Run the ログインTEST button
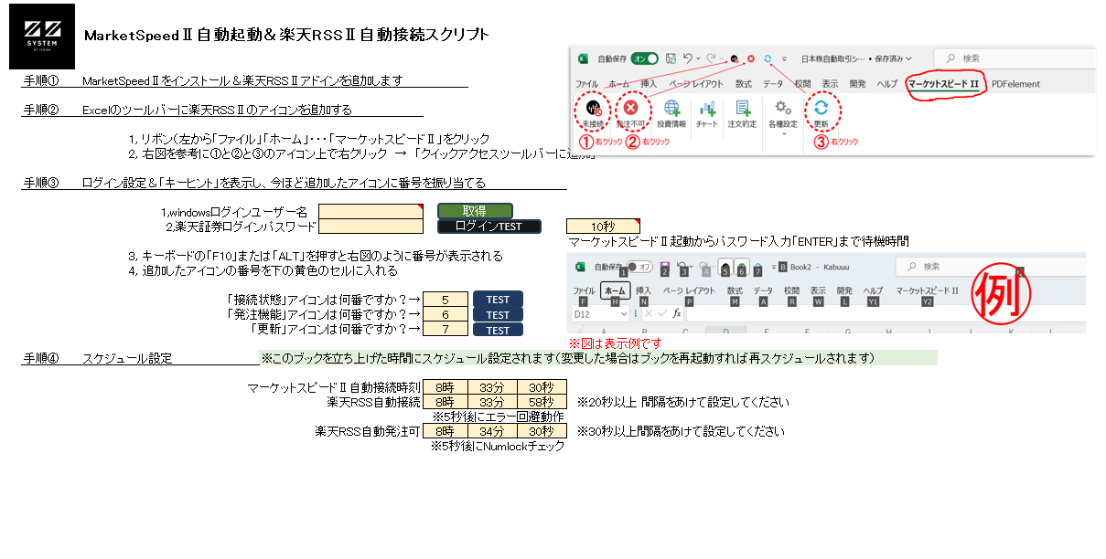Image resolution: width=1106 pixels, height=559 pixels. 489,227
